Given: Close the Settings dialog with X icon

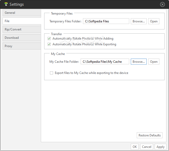Looking at the screenshot, I should [162, 4].
